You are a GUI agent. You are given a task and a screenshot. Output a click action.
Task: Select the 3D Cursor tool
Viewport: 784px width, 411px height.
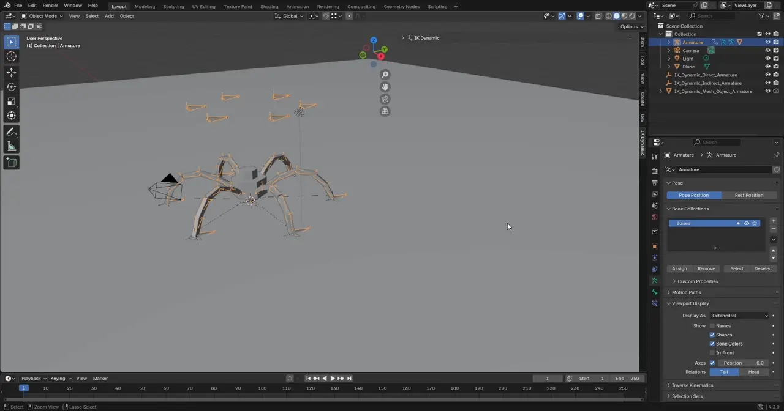(11, 56)
